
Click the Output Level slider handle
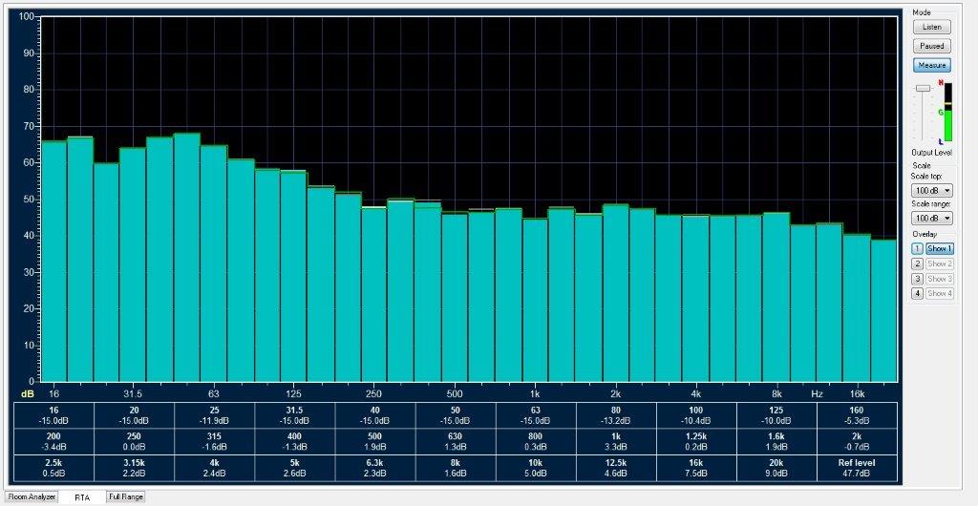tap(923, 88)
